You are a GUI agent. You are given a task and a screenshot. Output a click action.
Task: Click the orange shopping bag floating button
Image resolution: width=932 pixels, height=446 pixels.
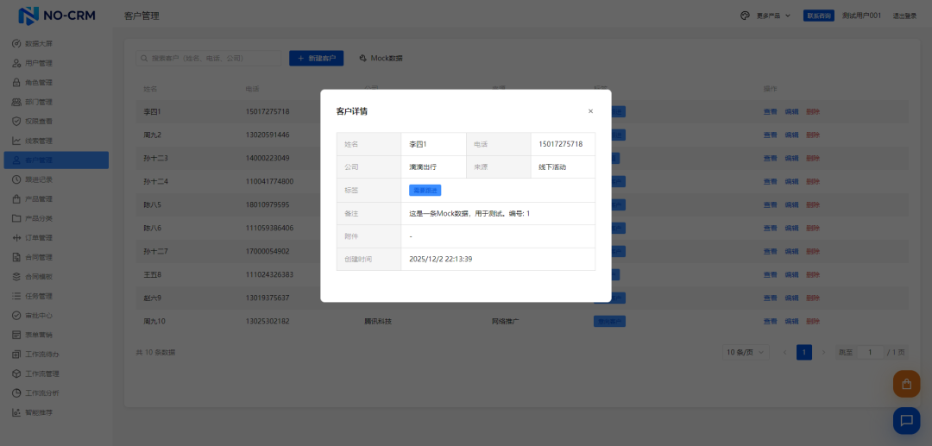906,384
